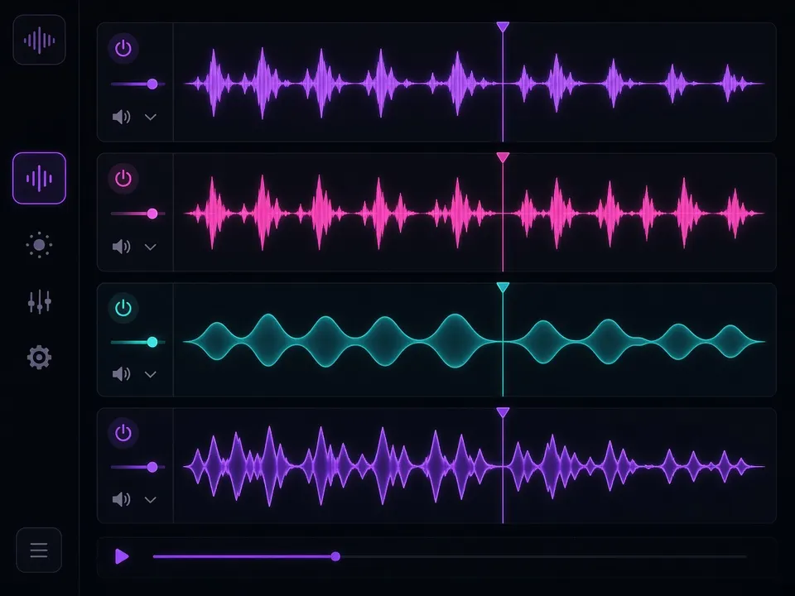
Task: Click playhead marker on bottom purple track
Action: pos(503,412)
